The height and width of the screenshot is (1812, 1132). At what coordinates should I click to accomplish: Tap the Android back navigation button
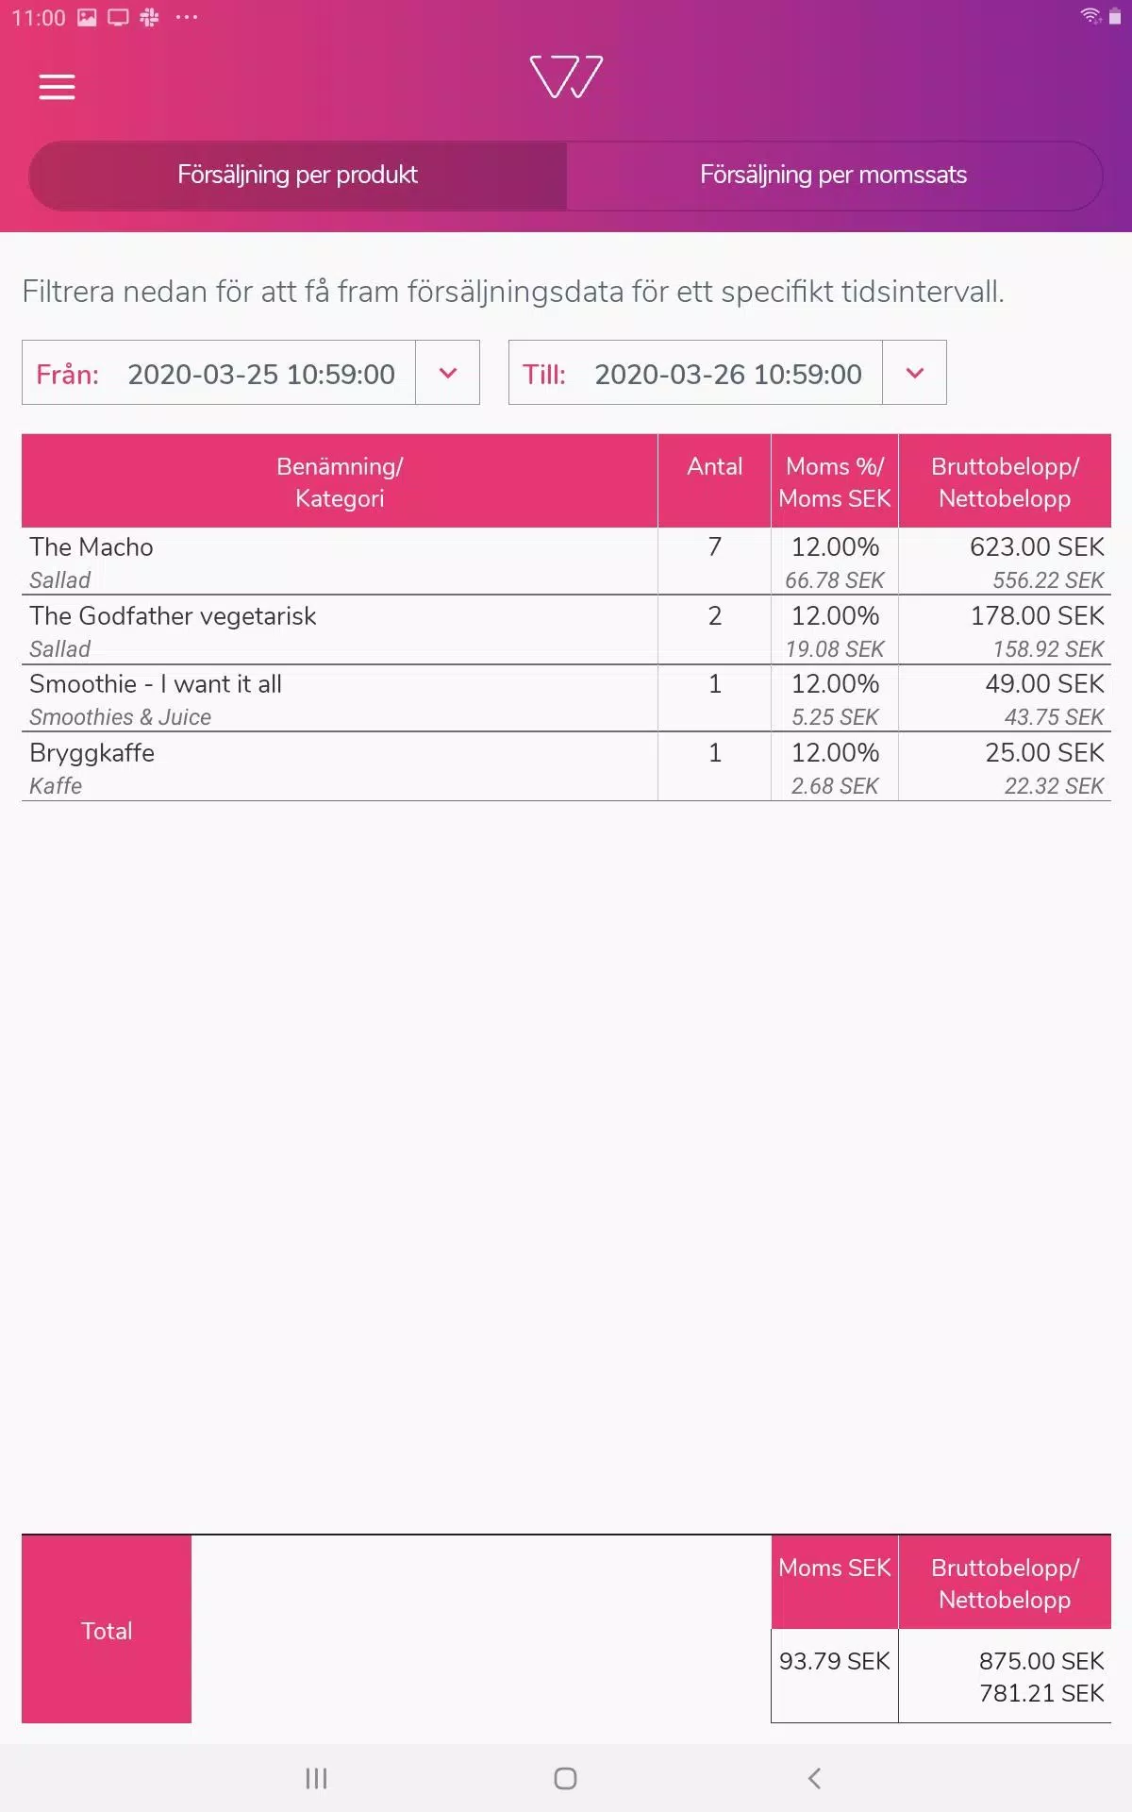tap(815, 1778)
